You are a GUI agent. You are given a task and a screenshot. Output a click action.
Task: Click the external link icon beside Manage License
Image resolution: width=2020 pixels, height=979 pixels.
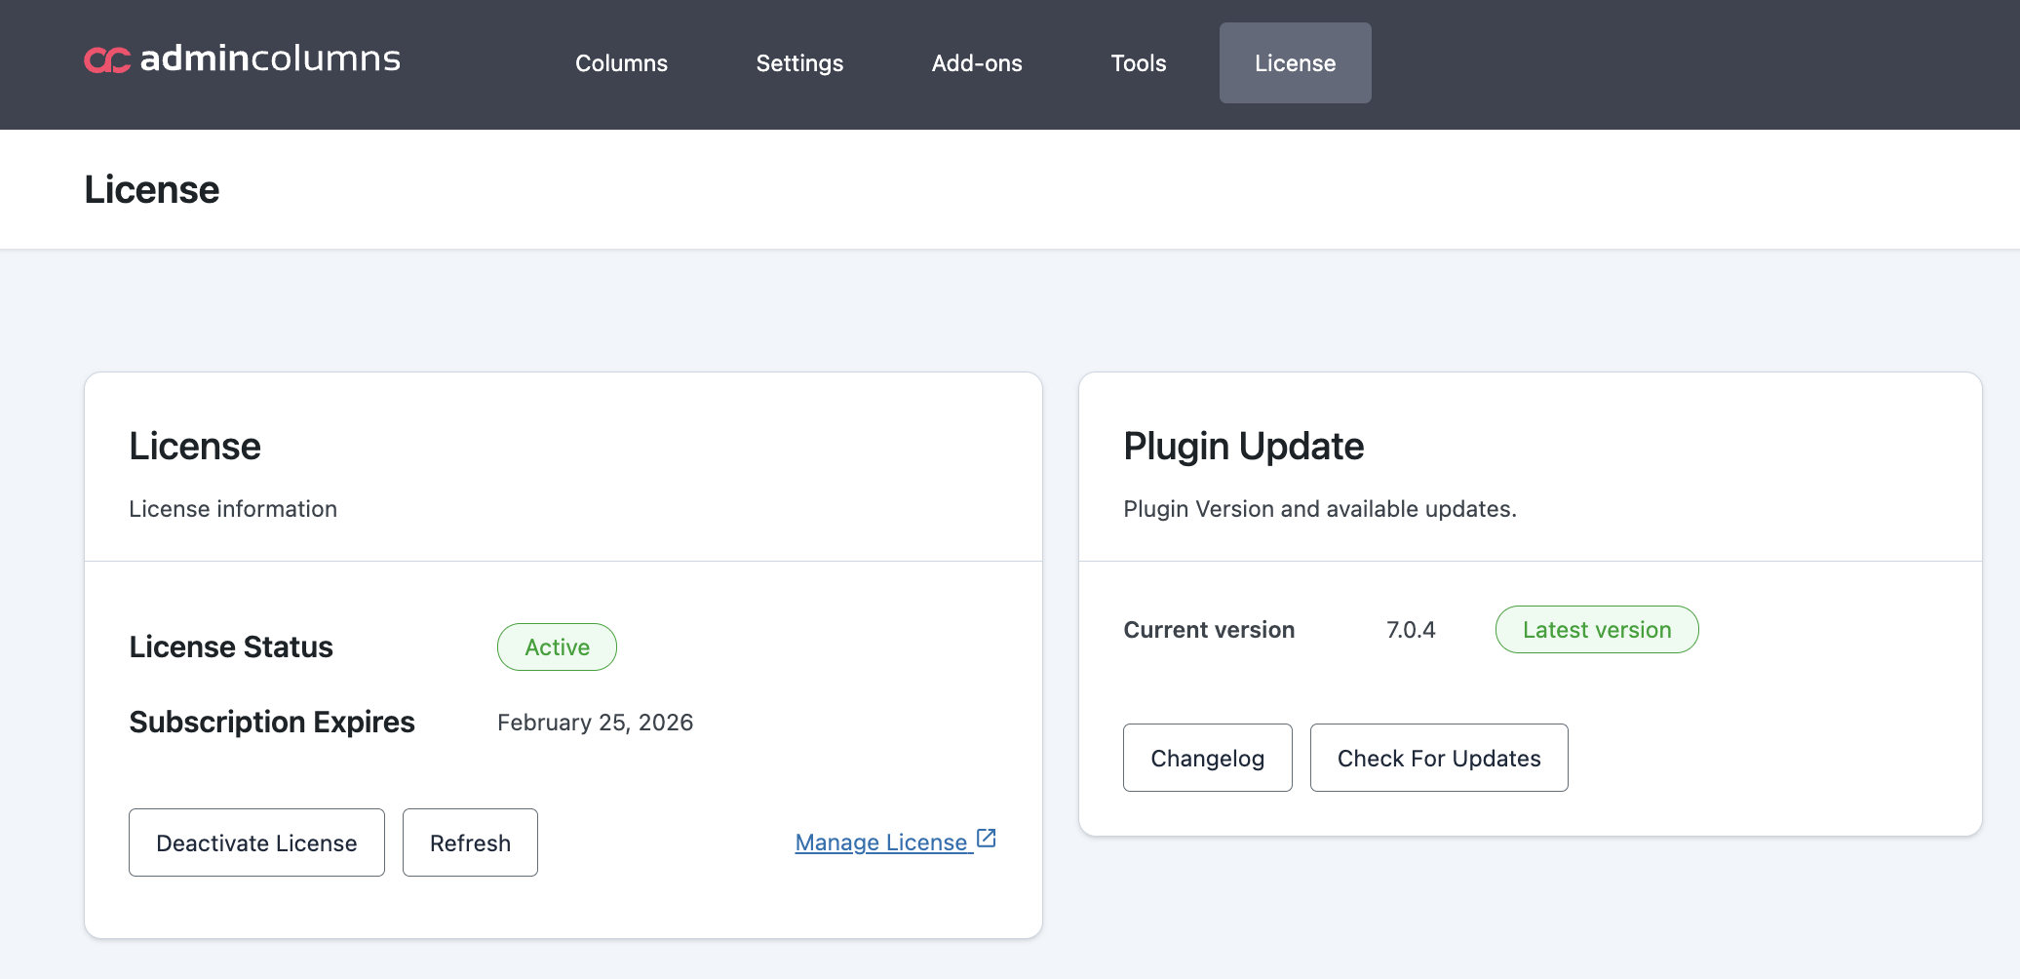tap(987, 839)
